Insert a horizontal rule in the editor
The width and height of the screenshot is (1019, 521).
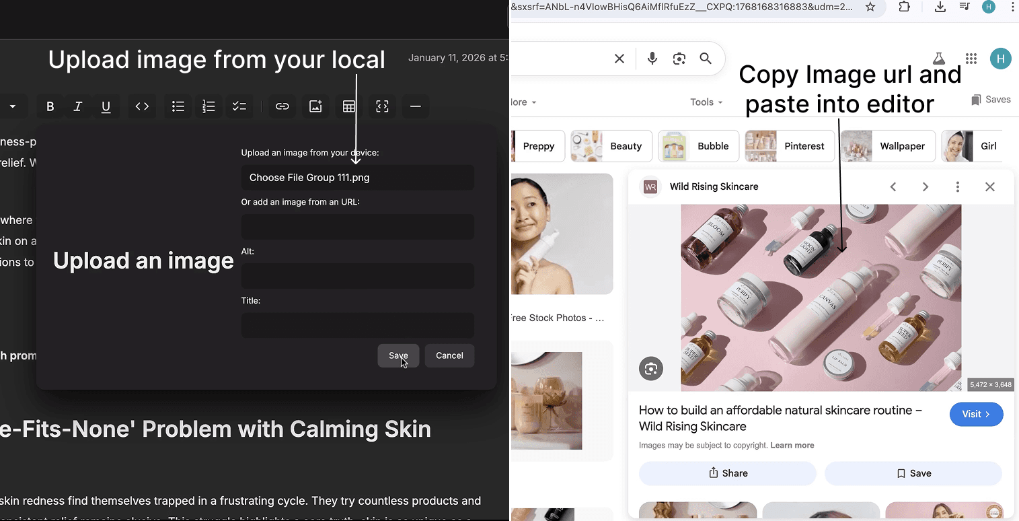415,106
